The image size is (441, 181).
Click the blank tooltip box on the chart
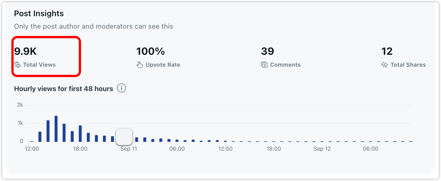tap(124, 137)
